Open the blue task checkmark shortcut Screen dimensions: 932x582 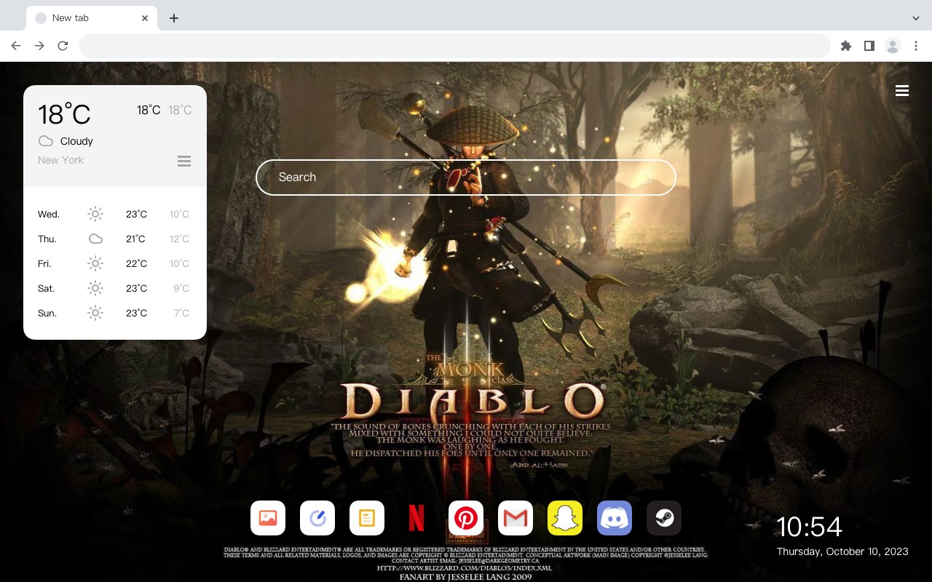tap(317, 518)
